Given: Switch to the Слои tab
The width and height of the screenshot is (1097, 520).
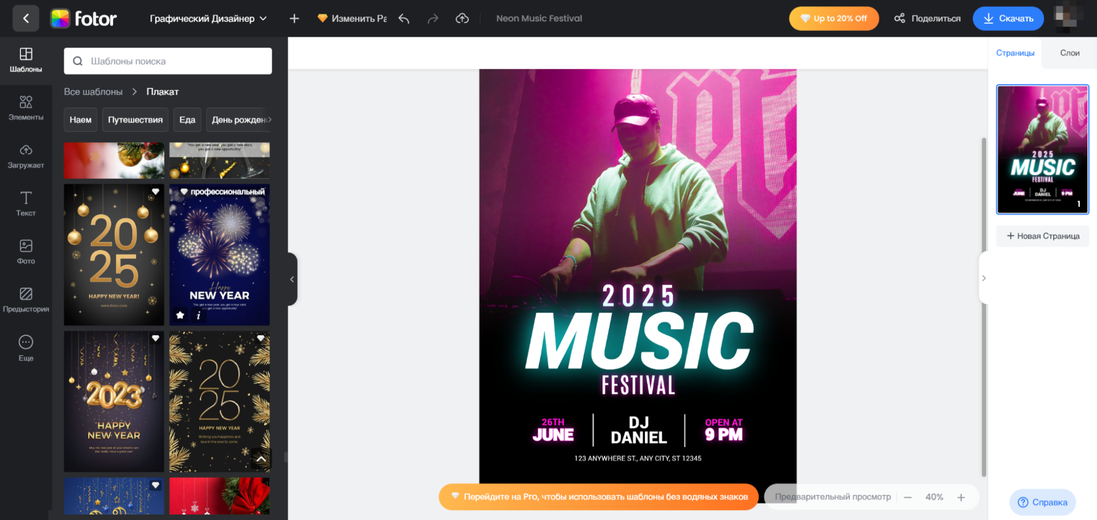Looking at the screenshot, I should 1069,53.
